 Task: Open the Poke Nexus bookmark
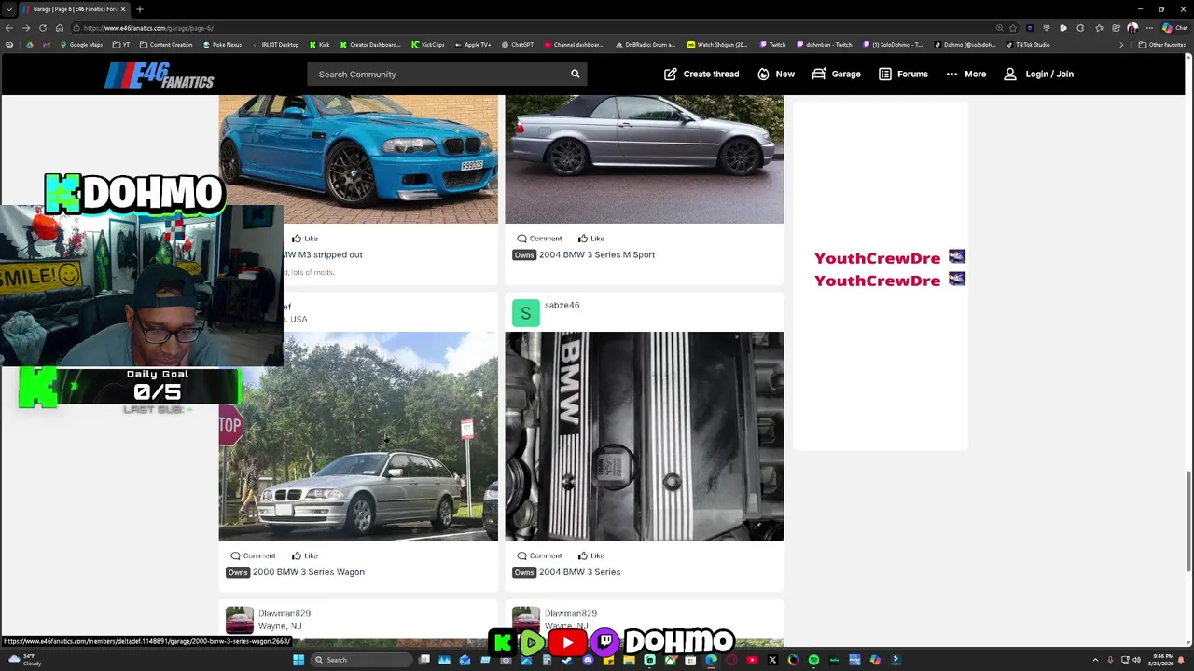pos(222,45)
